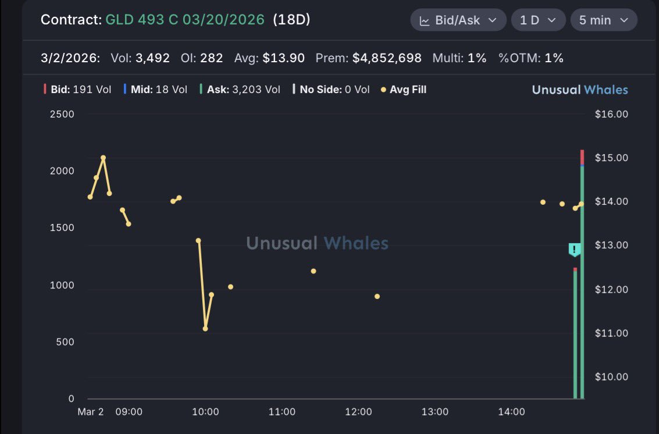
Task: Click the %OTM: 1% statistic
Action: click(x=531, y=58)
